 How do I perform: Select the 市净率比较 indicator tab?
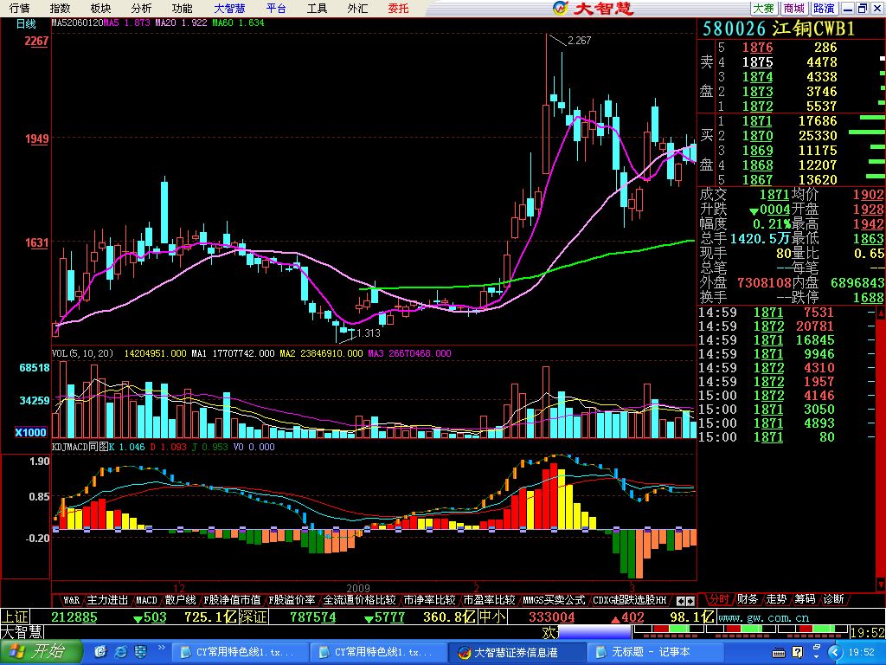[x=429, y=599]
